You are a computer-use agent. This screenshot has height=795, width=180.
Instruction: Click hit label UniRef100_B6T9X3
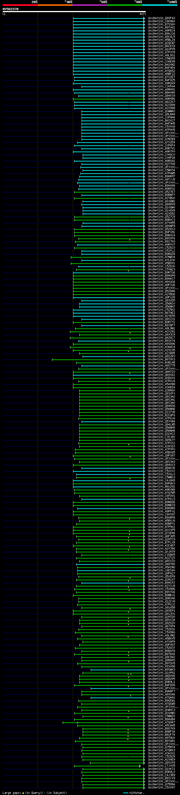click(161, 360)
